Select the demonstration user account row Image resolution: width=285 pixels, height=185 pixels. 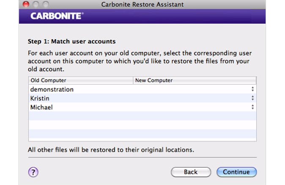coord(52,89)
